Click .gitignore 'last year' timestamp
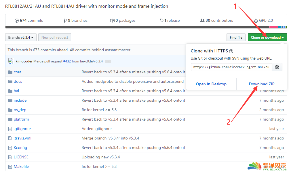The image size is (289, 171). pos(276,129)
